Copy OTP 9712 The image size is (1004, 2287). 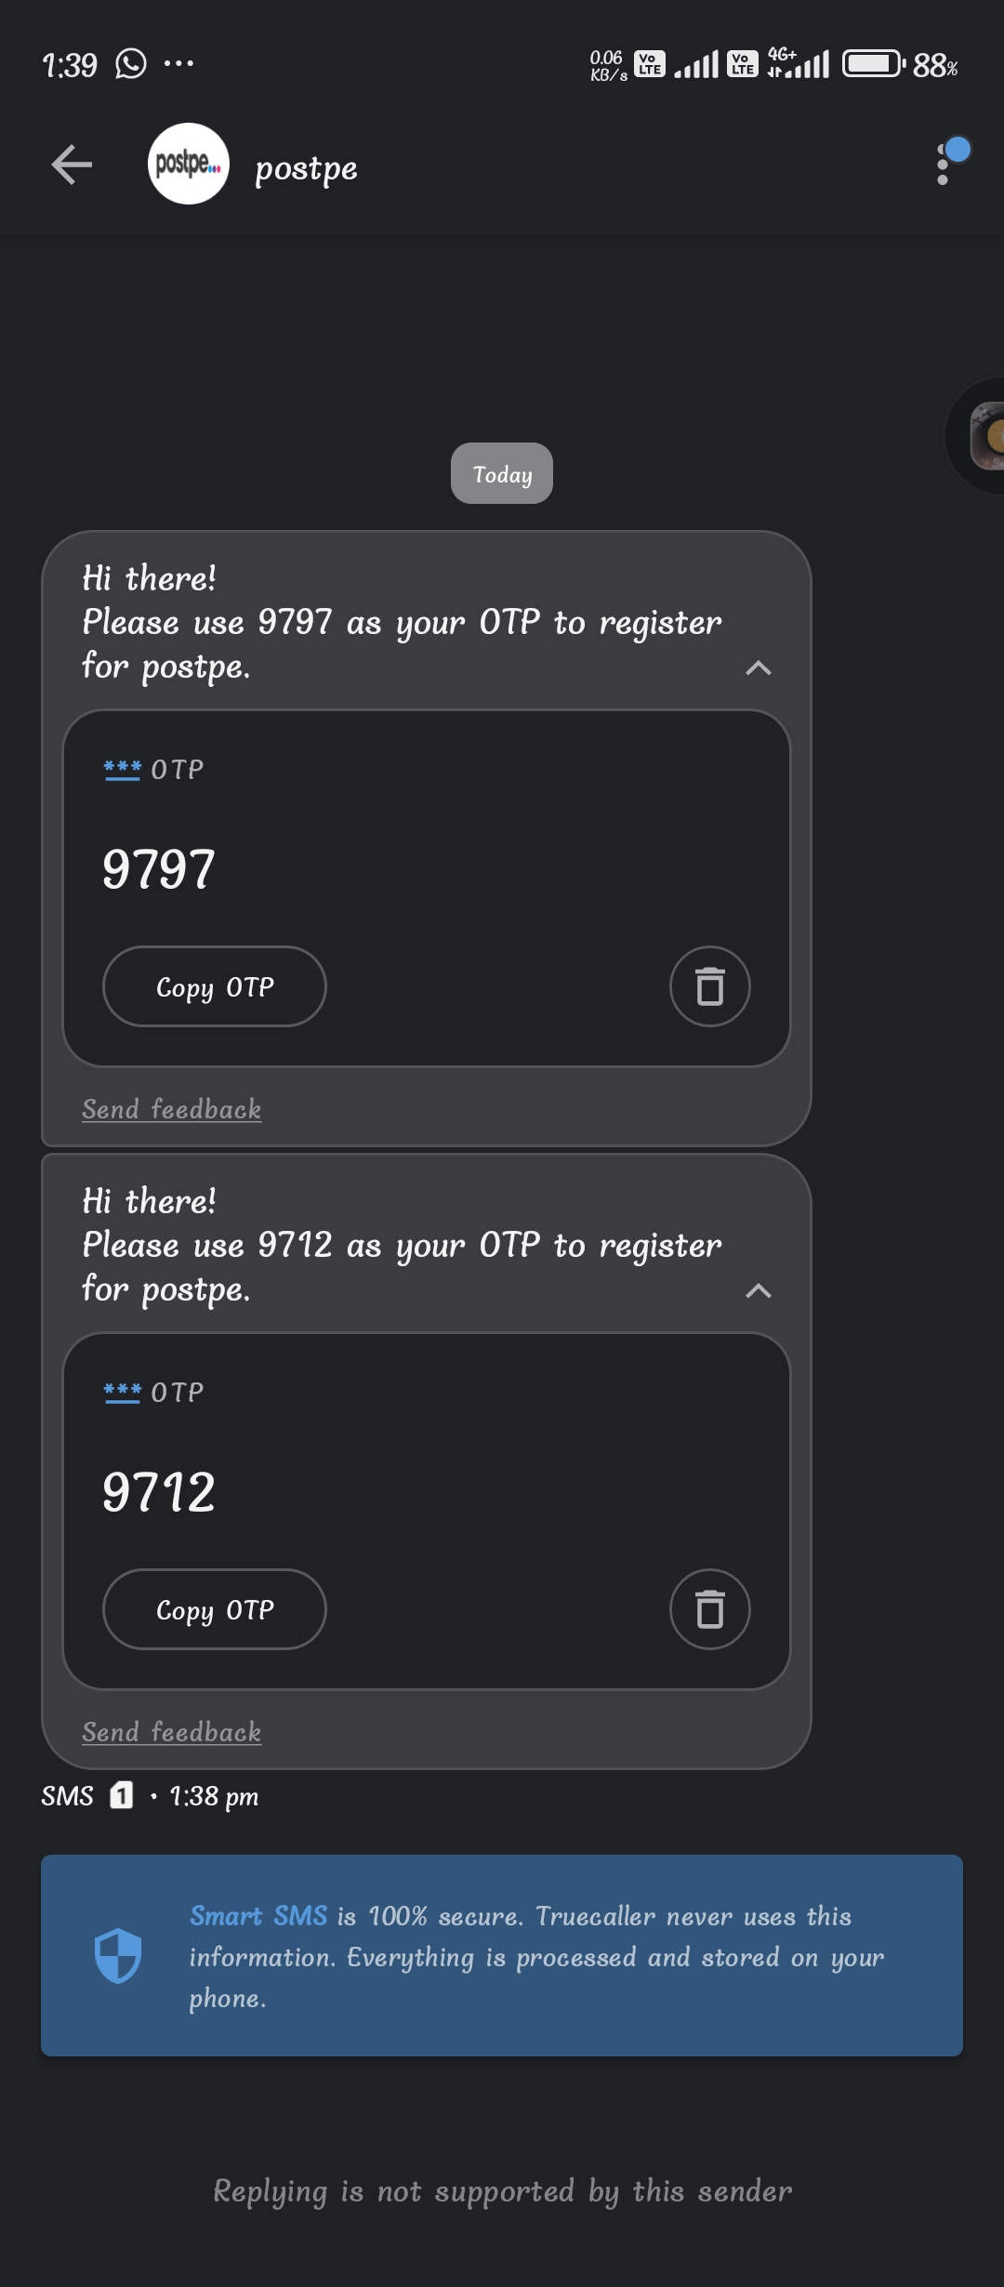click(x=215, y=1609)
